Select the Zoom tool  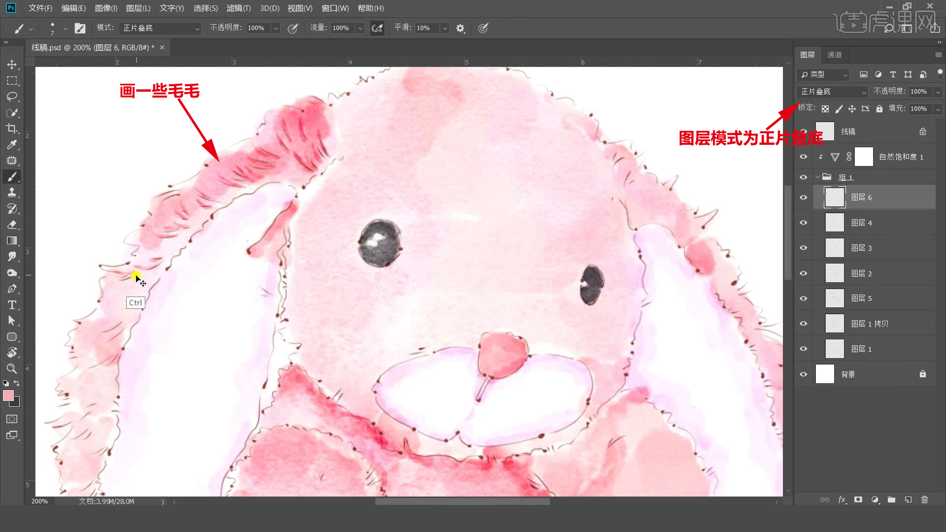(x=12, y=368)
